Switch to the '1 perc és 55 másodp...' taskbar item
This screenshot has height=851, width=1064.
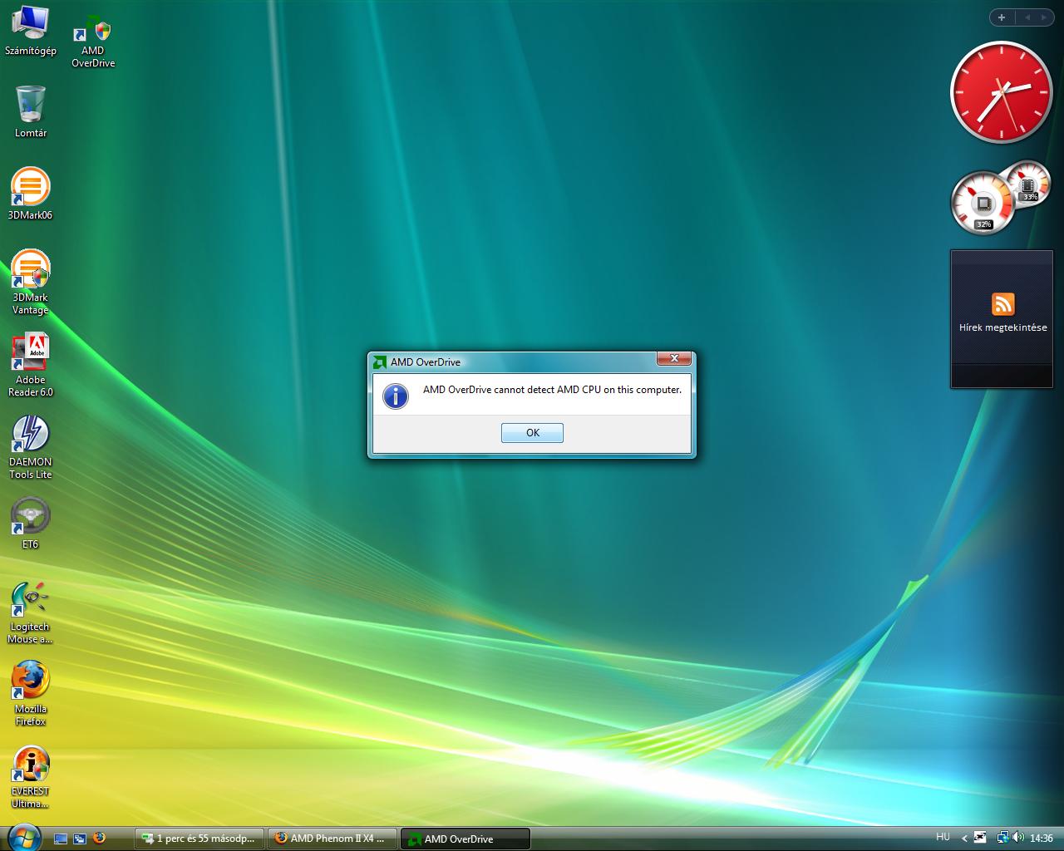(x=199, y=839)
